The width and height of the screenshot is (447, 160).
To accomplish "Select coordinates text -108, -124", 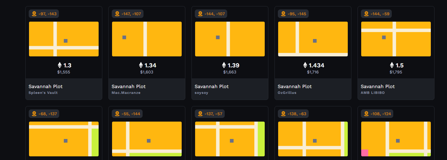I will [x=381, y=114].
